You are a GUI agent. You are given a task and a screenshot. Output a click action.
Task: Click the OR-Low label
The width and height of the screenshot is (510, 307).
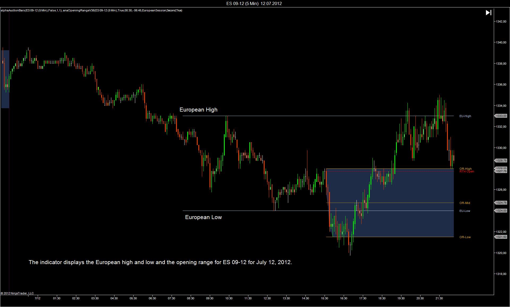tap(465, 237)
